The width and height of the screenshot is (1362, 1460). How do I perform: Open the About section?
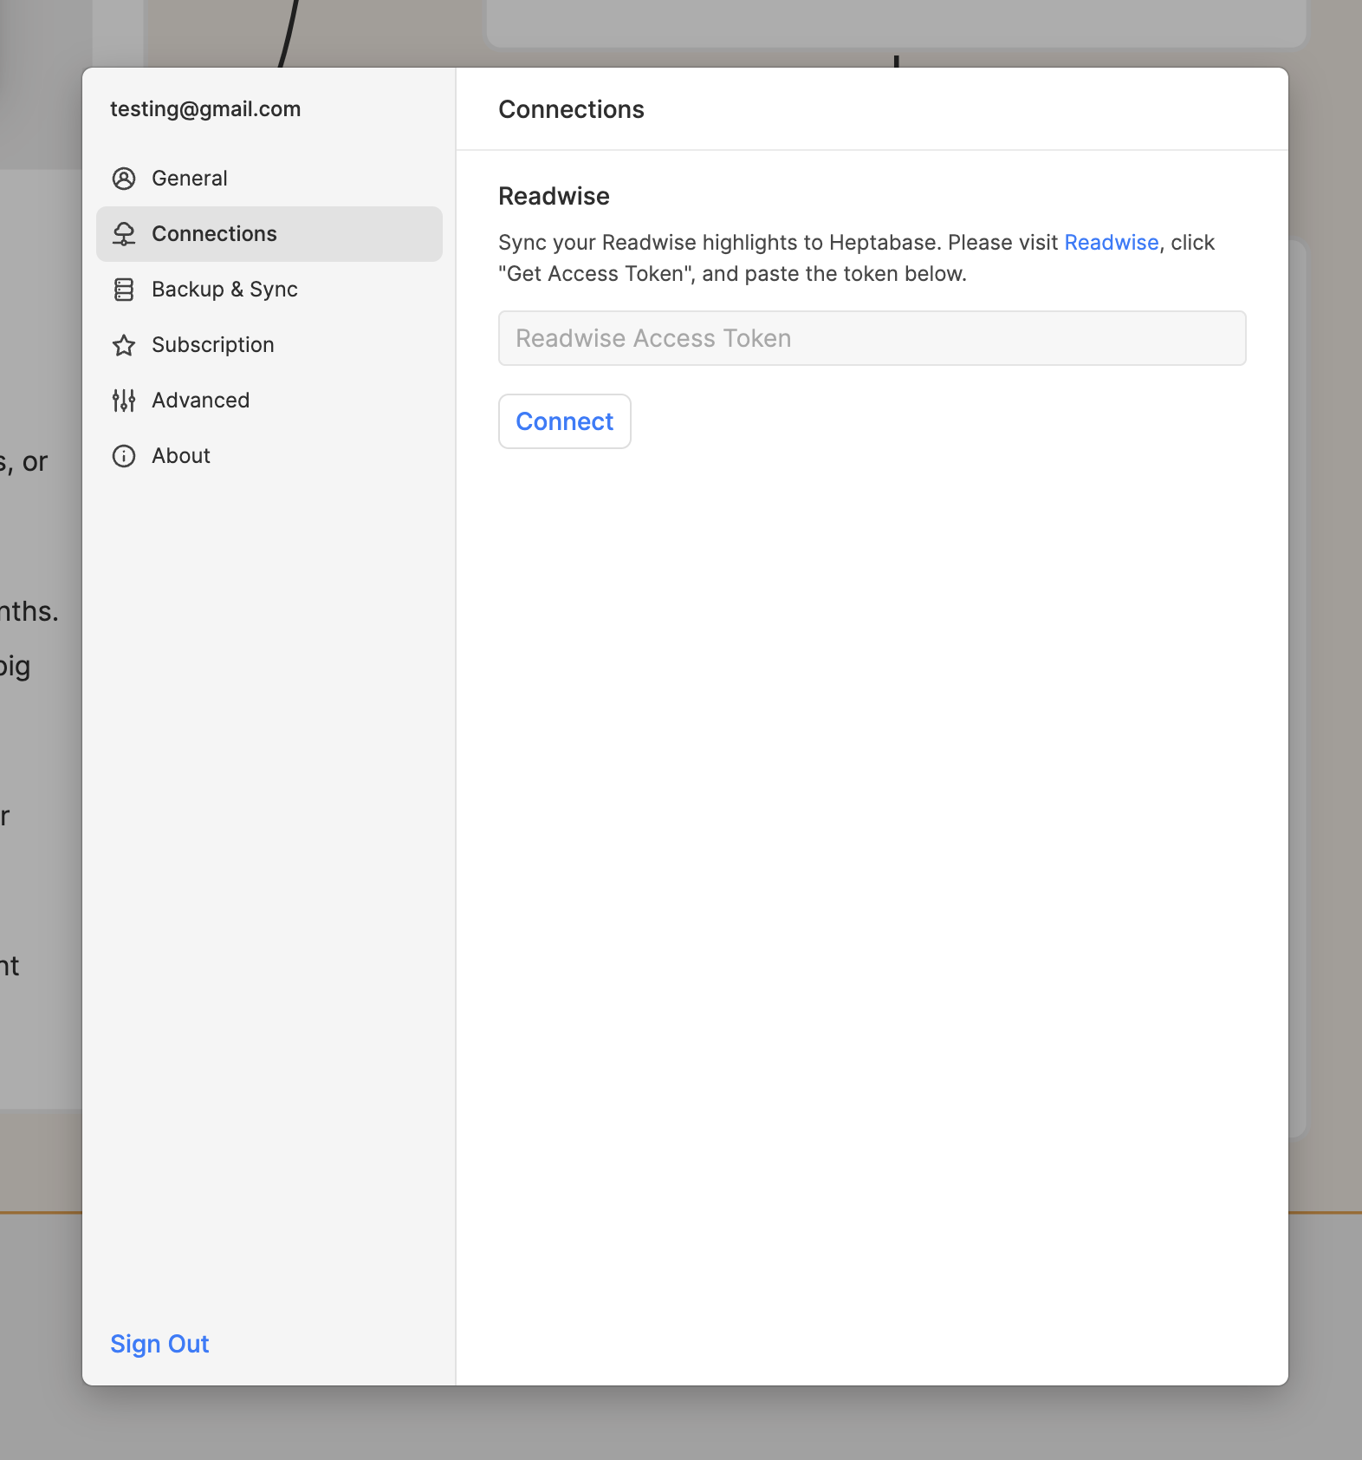[x=269, y=456]
